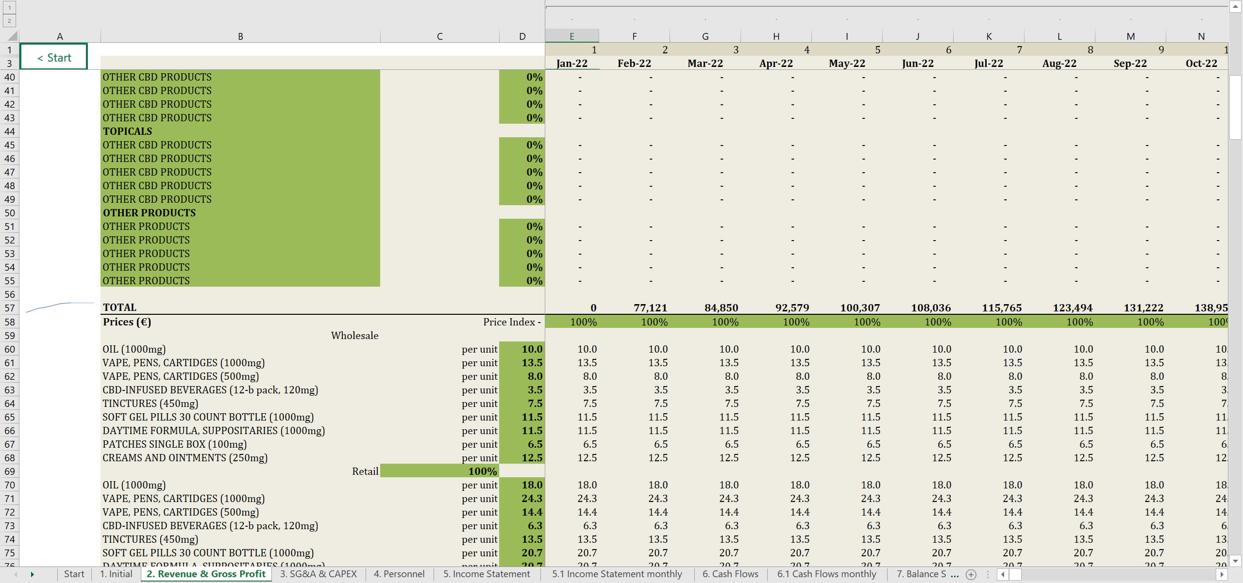
Task: Click vertical scrollbar down arrow
Action: (1235, 561)
